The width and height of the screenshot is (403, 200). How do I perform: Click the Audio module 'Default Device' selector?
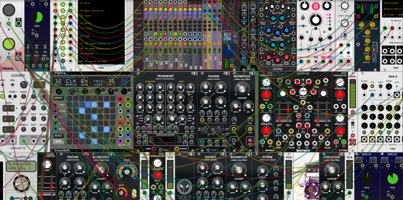click(393, 9)
